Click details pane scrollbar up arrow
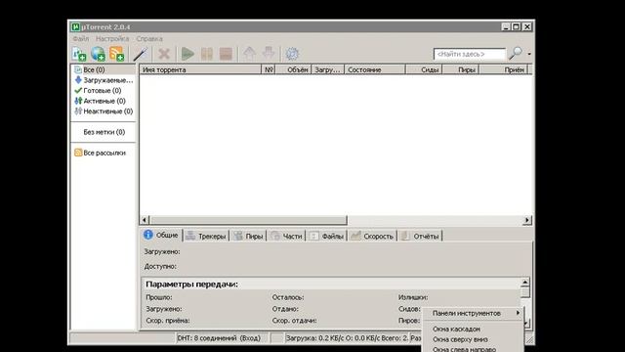The image size is (625, 352). click(525, 283)
